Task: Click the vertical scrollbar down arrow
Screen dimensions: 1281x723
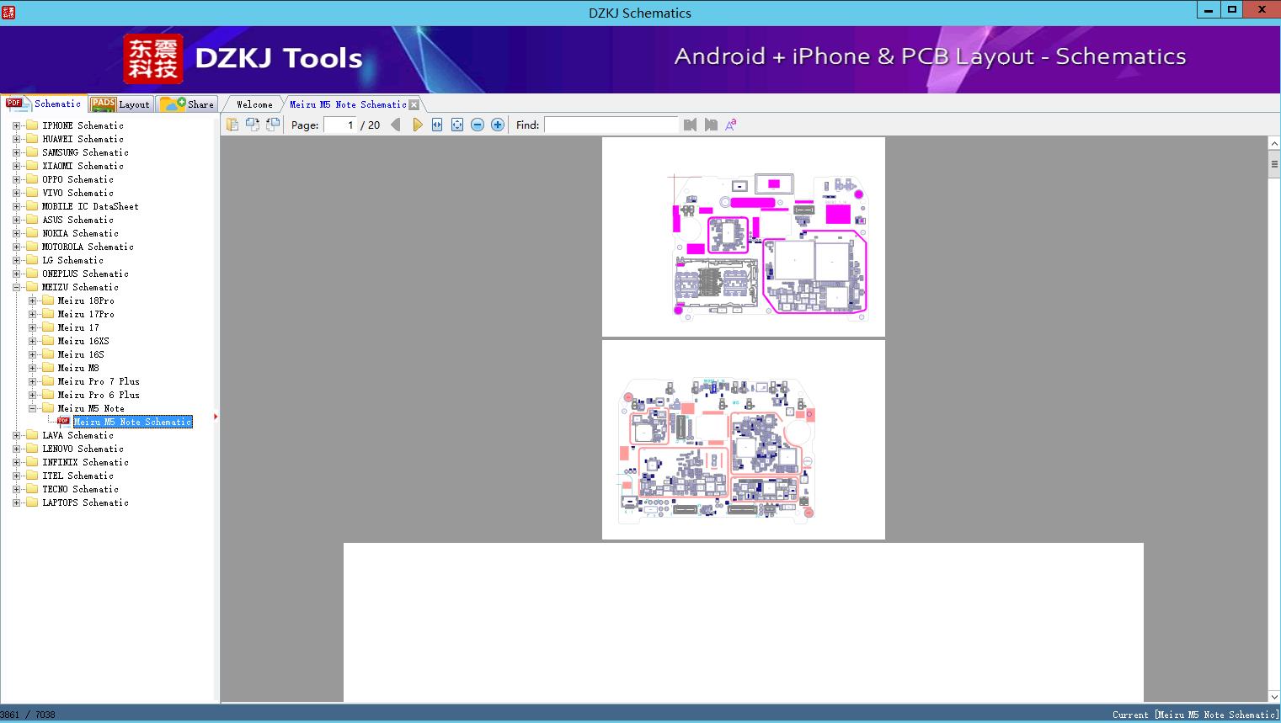Action: (x=1274, y=696)
